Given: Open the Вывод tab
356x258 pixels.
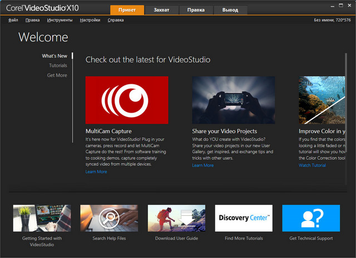Looking at the screenshot, I should coord(230,10).
